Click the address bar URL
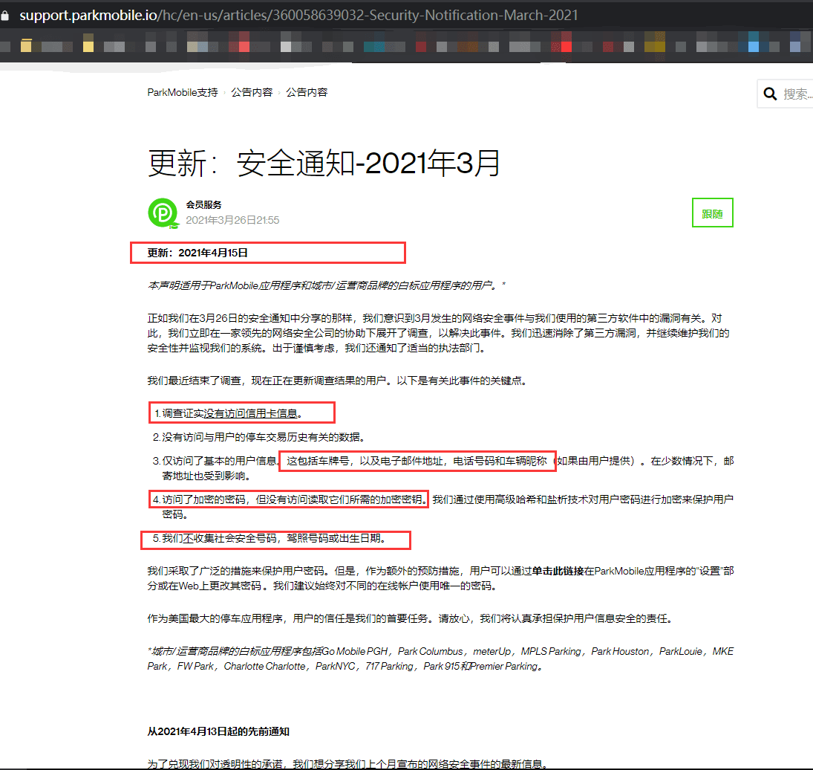This screenshot has height=770, width=813. [x=298, y=16]
